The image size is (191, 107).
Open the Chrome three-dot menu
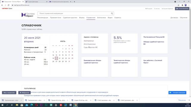pos(189,5)
